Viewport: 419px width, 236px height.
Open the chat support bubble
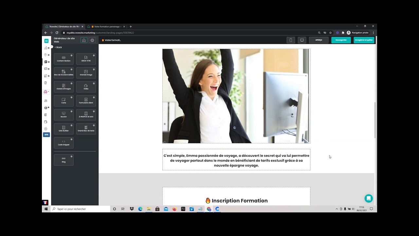click(369, 198)
